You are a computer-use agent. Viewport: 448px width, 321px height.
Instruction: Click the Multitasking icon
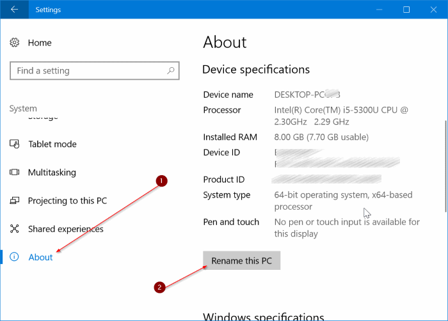14,172
